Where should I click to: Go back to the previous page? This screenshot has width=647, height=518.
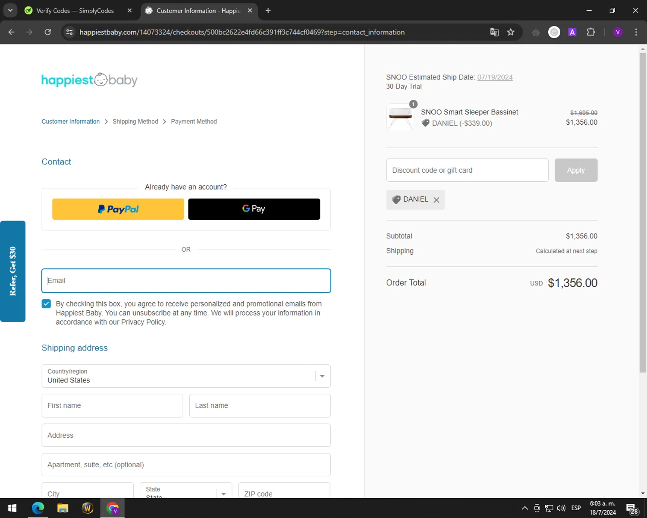pos(12,32)
